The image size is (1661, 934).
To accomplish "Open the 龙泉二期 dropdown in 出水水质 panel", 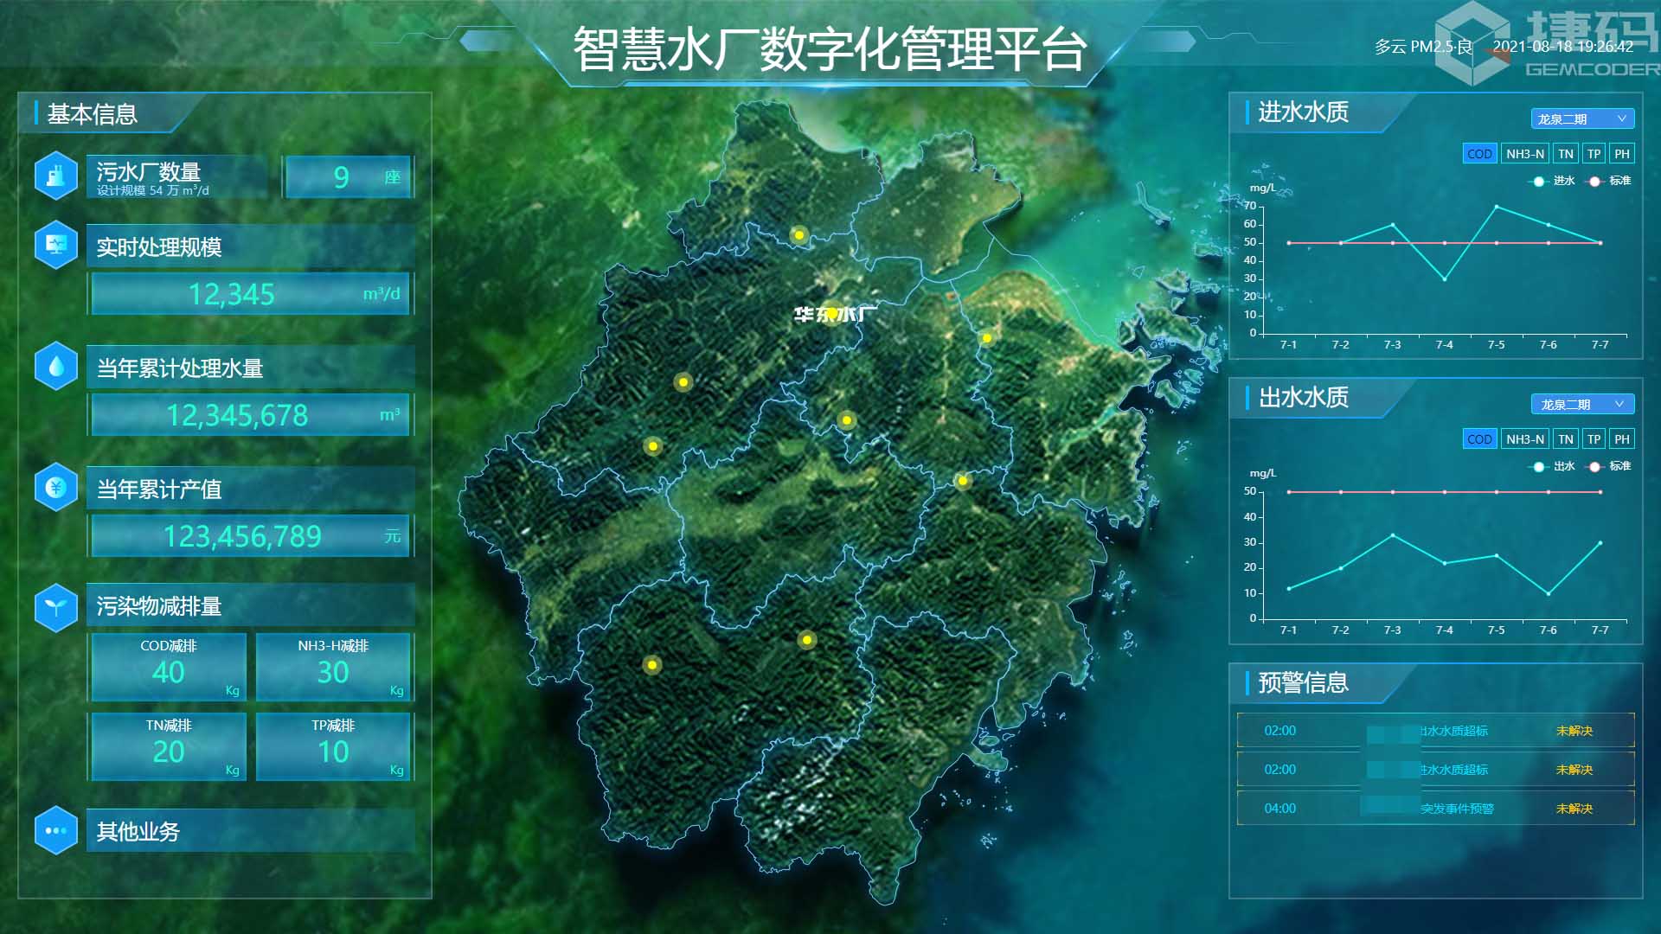I will (1582, 404).
